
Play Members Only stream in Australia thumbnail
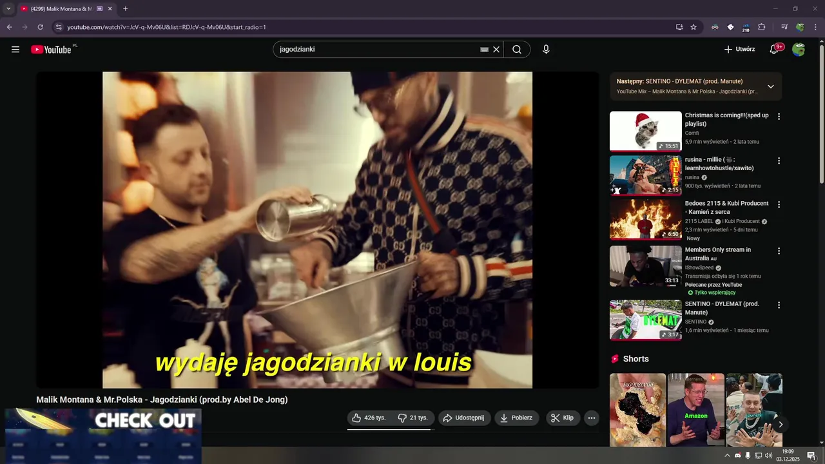click(x=645, y=266)
